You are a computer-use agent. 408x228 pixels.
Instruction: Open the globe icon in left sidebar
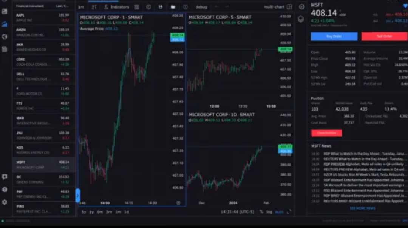pyautogui.click(x=5, y=37)
